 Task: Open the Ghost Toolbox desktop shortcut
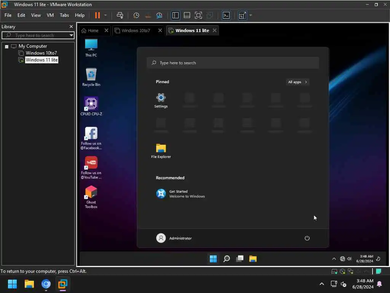91,197
